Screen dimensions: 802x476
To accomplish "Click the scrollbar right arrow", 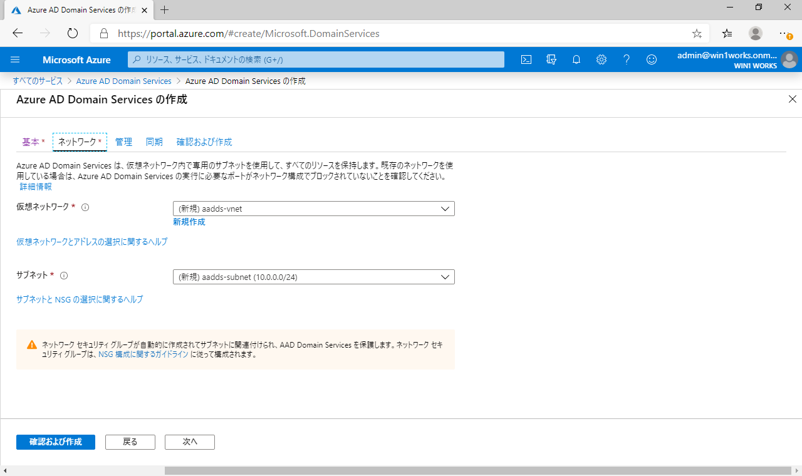I will pyautogui.click(x=796, y=470).
